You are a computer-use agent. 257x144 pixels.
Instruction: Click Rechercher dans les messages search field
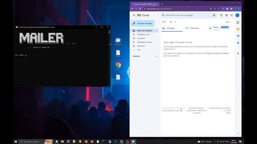coord(188,15)
